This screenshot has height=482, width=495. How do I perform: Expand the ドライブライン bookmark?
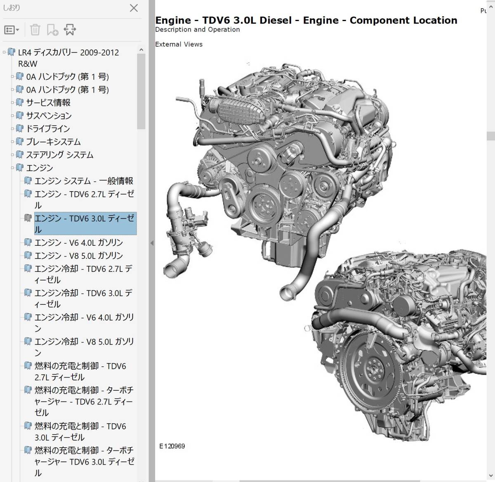[13, 128]
